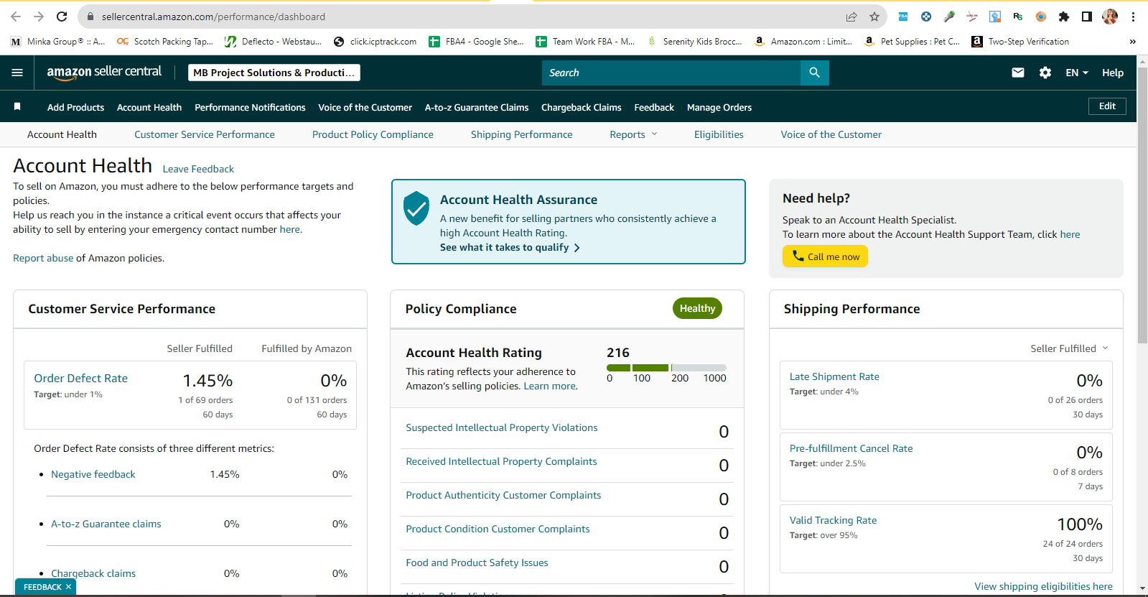Click the share page icon in address bar
1148x597 pixels.
click(851, 17)
